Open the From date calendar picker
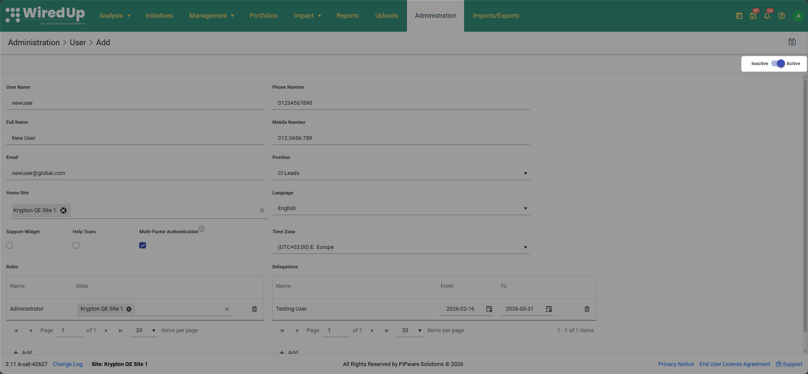This screenshot has width=808, height=374. (489, 309)
